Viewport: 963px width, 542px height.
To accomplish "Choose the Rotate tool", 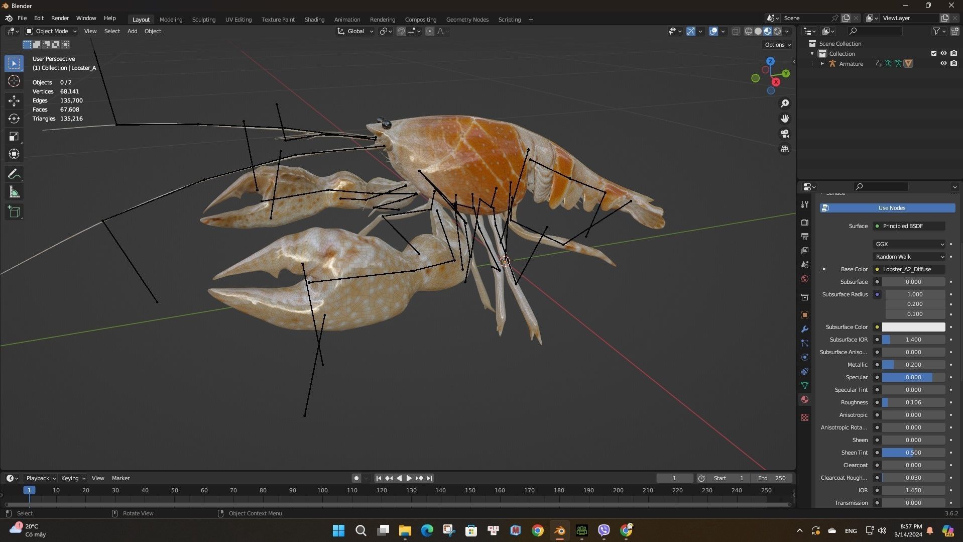I will [14, 119].
